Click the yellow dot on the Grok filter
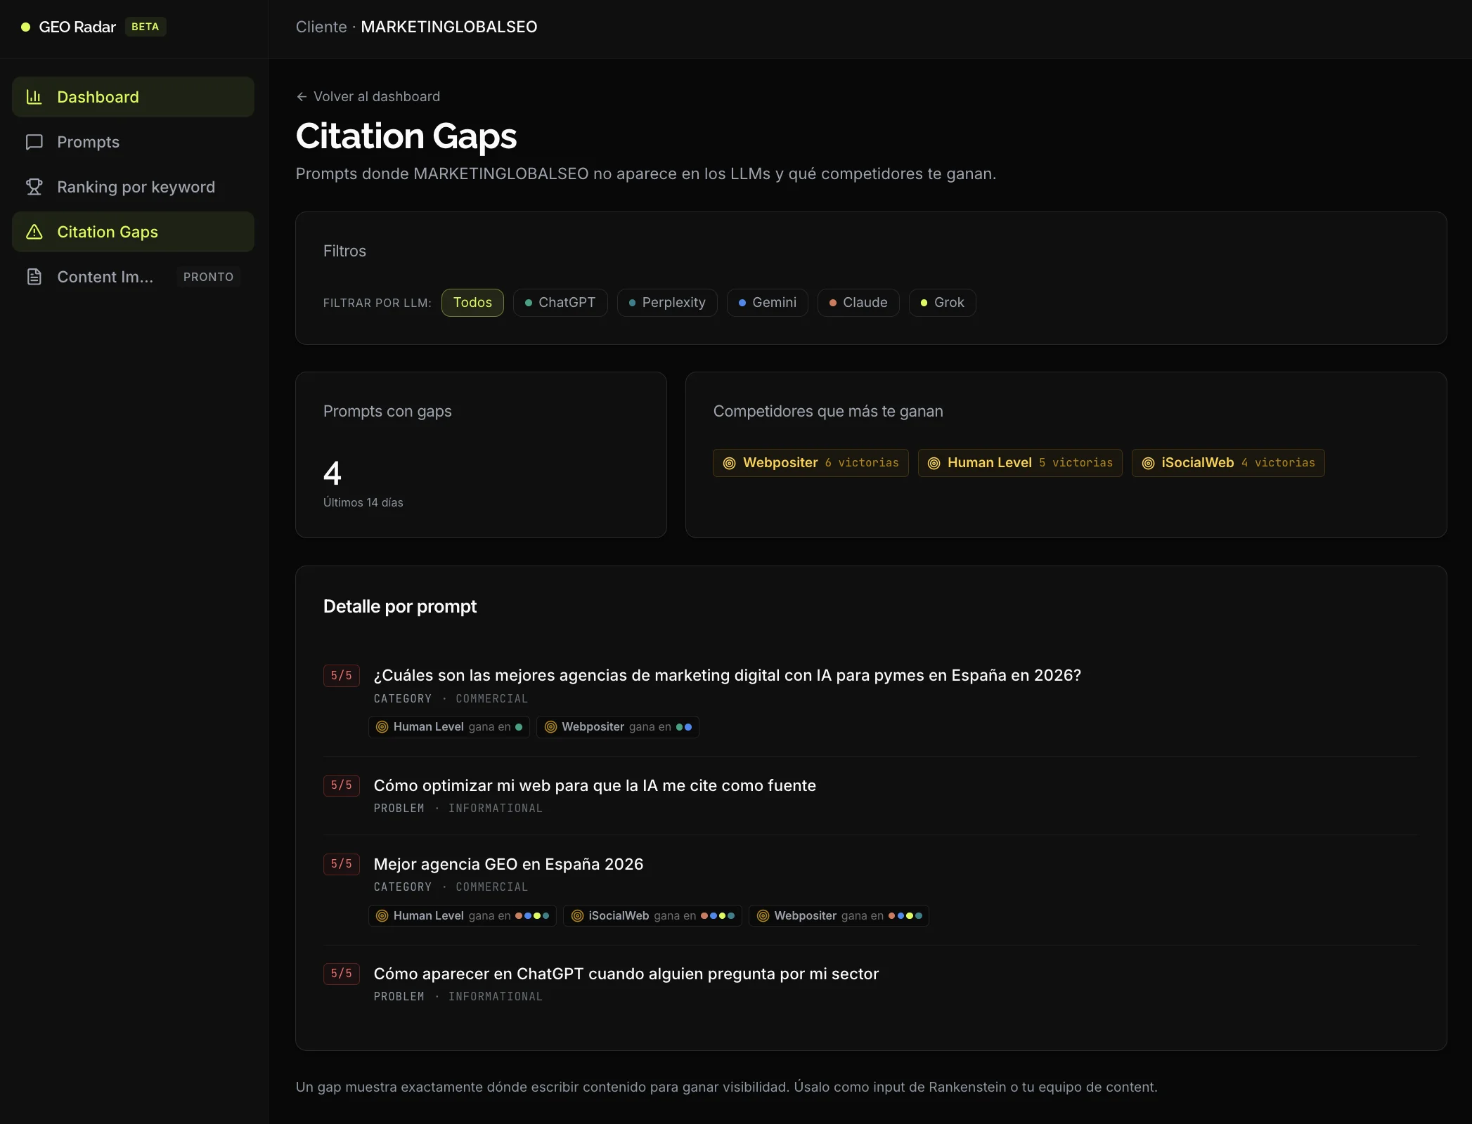Viewport: 1472px width, 1124px height. click(924, 303)
